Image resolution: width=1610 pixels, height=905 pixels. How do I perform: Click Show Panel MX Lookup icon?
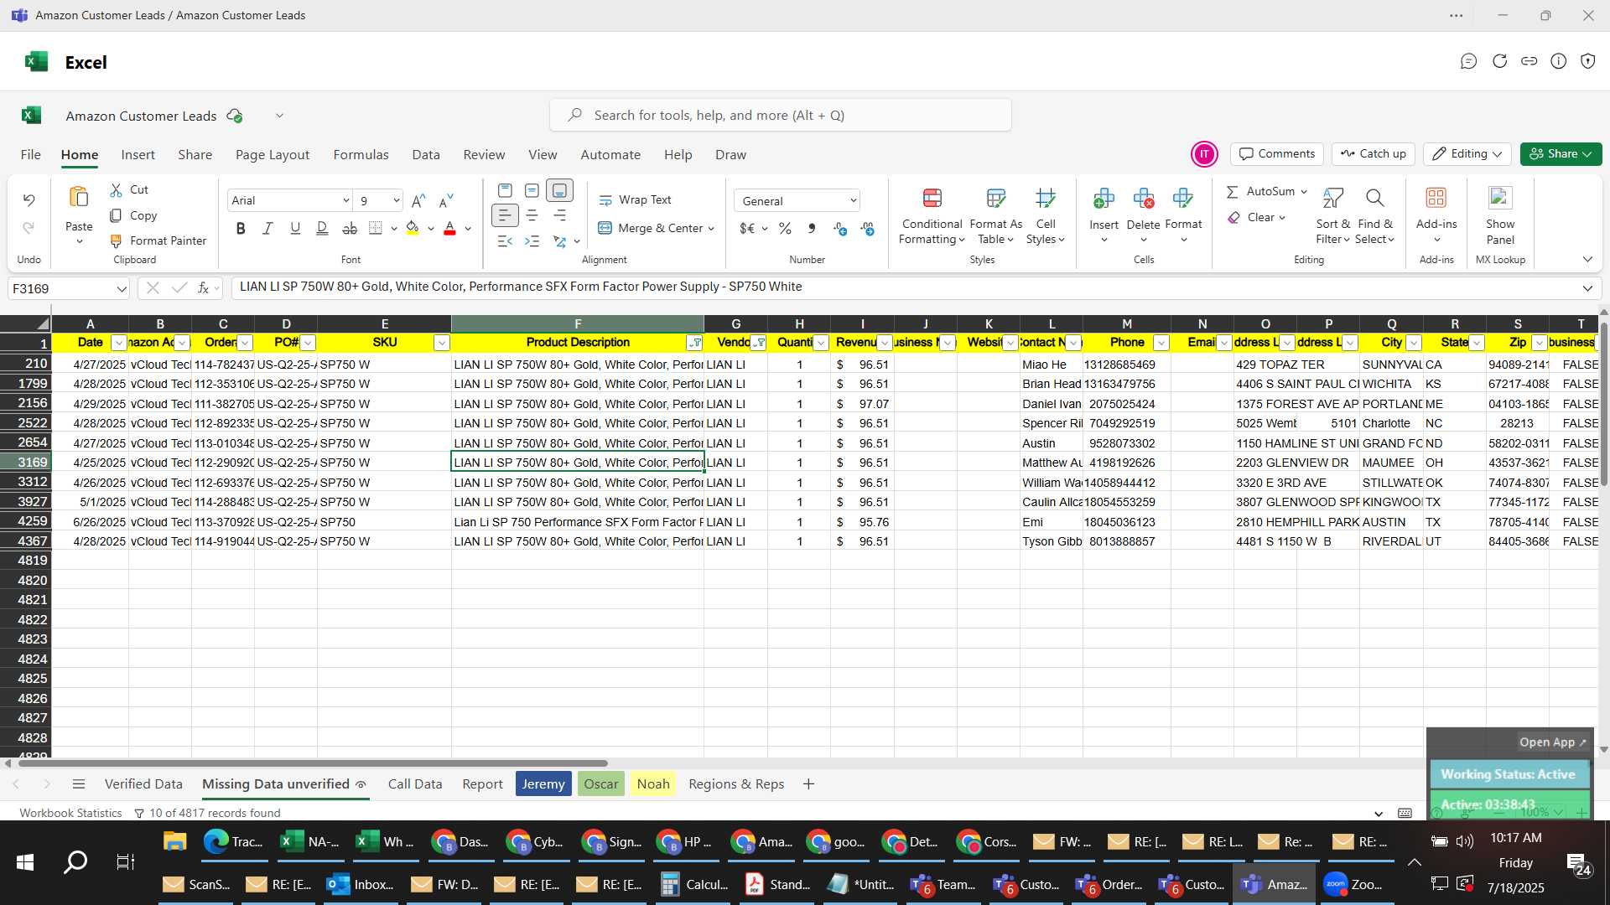(1500, 198)
